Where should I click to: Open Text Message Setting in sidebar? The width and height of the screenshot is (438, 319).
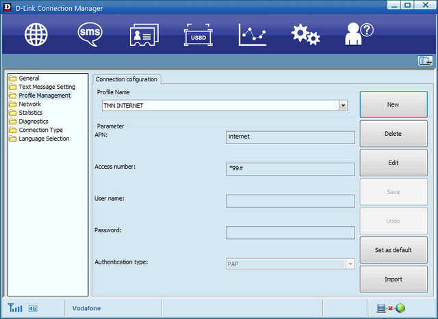[47, 87]
